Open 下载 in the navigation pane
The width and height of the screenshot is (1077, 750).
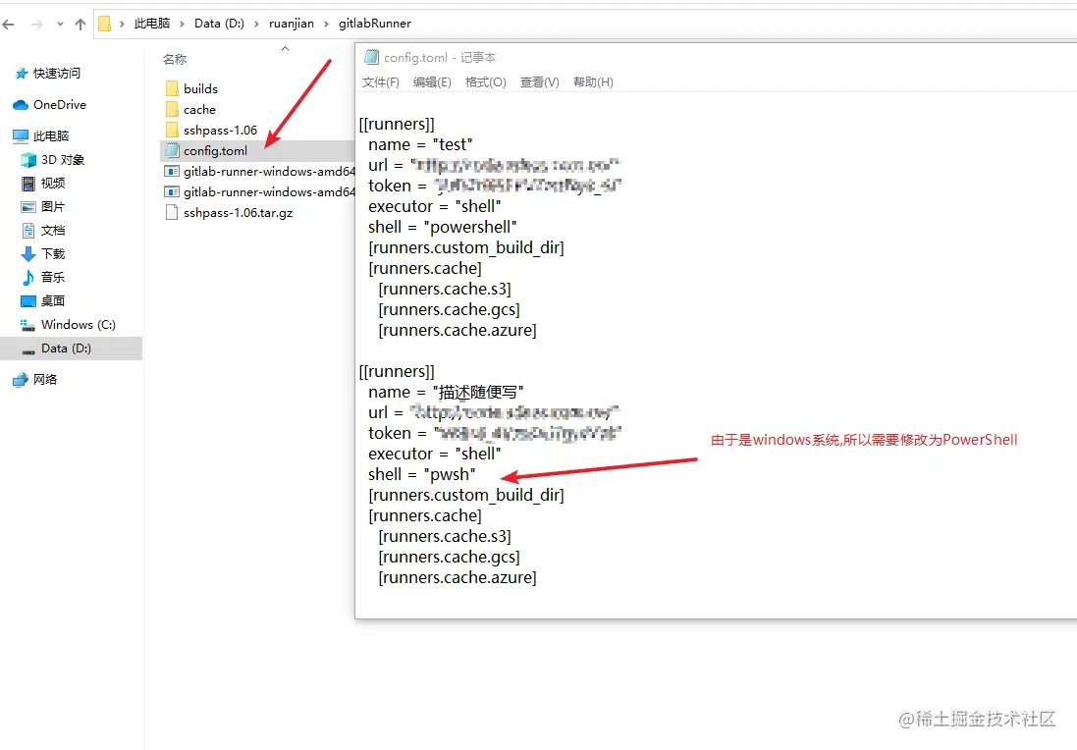pos(53,254)
